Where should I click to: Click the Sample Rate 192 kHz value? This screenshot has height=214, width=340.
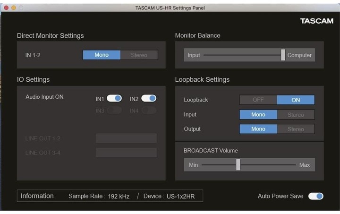pyautogui.click(x=119, y=197)
